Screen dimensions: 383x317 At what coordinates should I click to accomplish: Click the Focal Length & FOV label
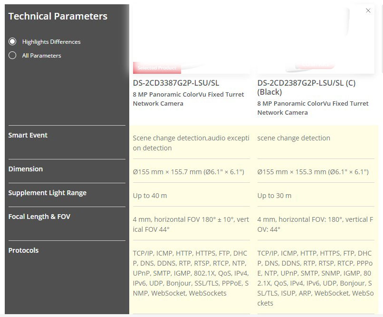39,217
